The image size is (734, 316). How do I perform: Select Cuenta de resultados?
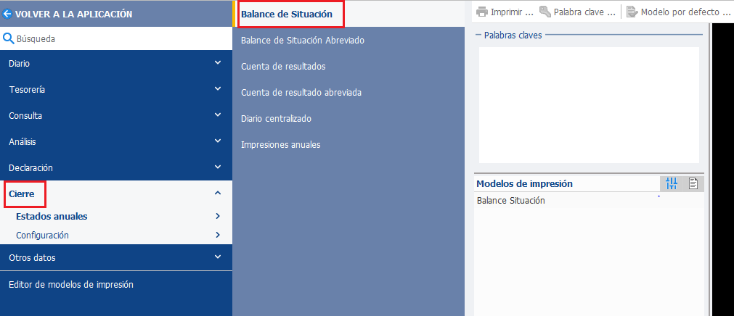click(283, 67)
